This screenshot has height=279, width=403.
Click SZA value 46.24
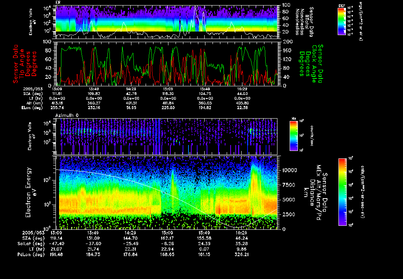pos(242,238)
